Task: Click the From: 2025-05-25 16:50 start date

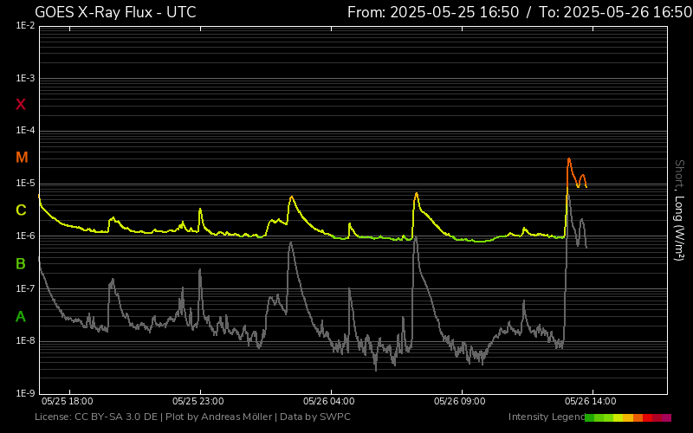Action: [433, 12]
